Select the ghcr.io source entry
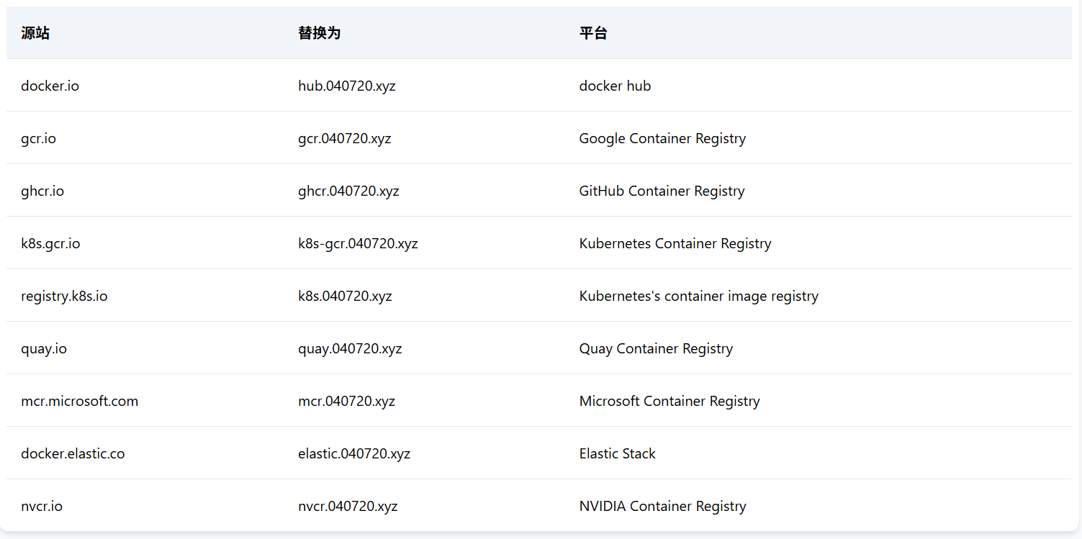 pyautogui.click(x=42, y=191)
